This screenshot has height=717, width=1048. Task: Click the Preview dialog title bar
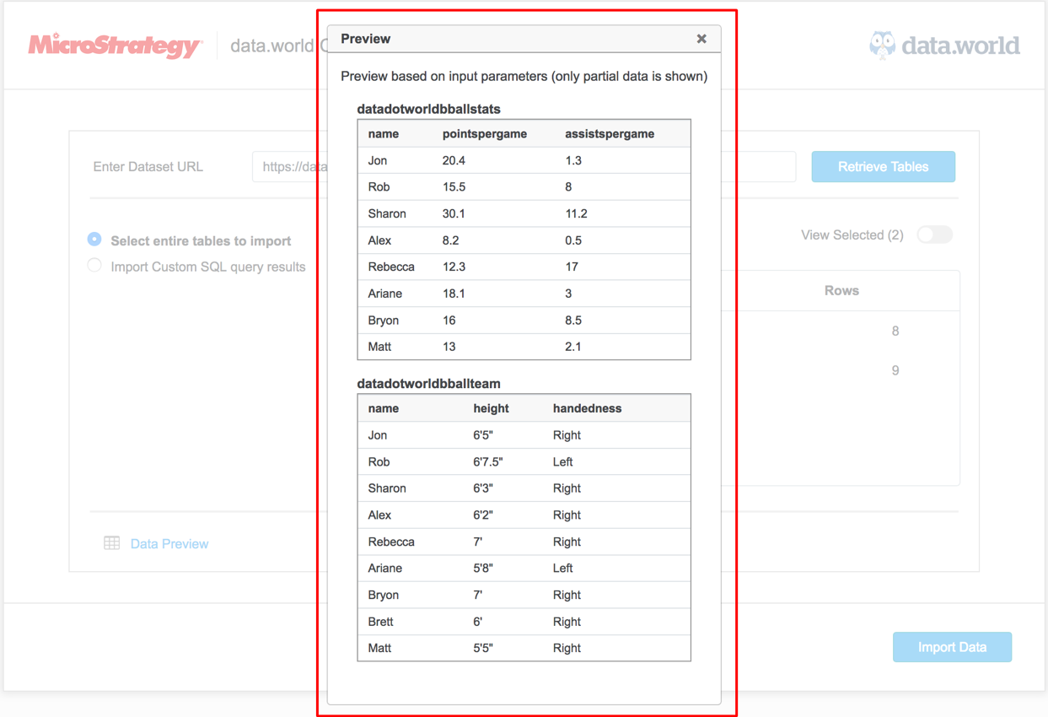click(506, 39)
